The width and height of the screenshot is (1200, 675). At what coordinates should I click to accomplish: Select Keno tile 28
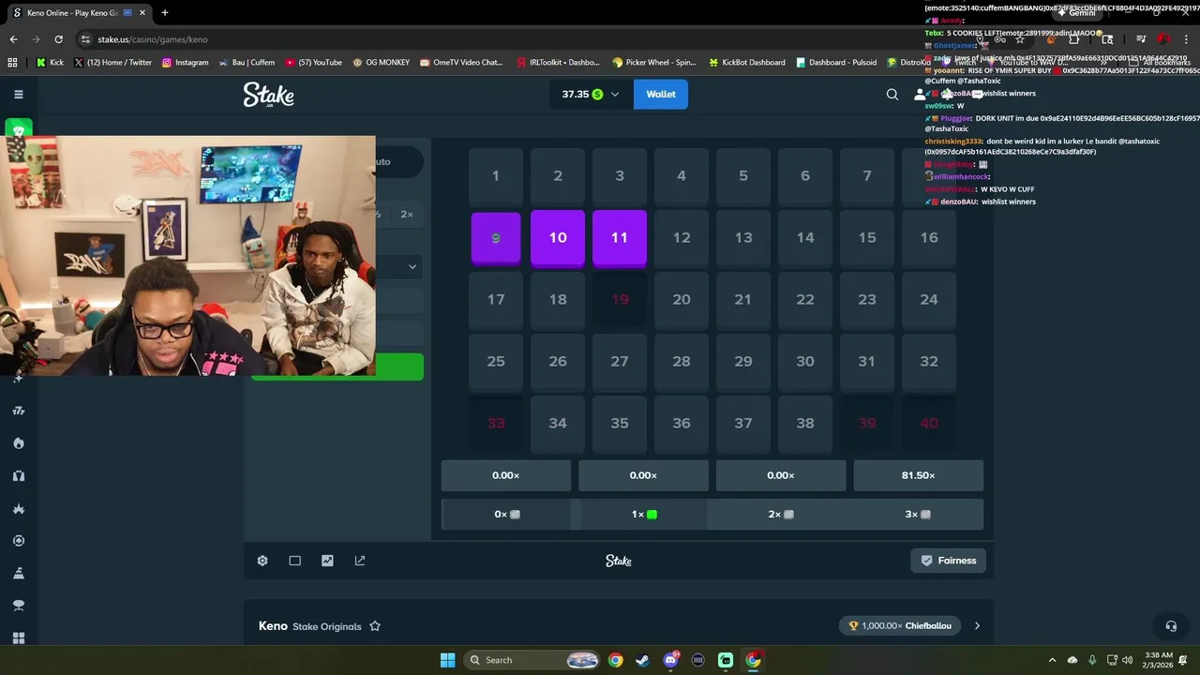(682, 362)
